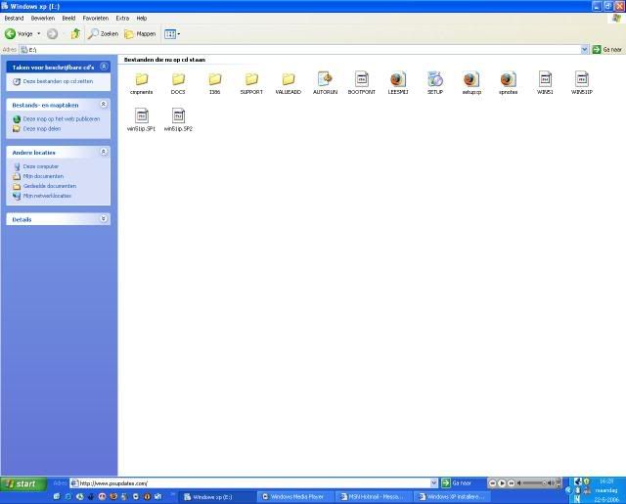Select the LEESMIJ document icon

point(398,79)
